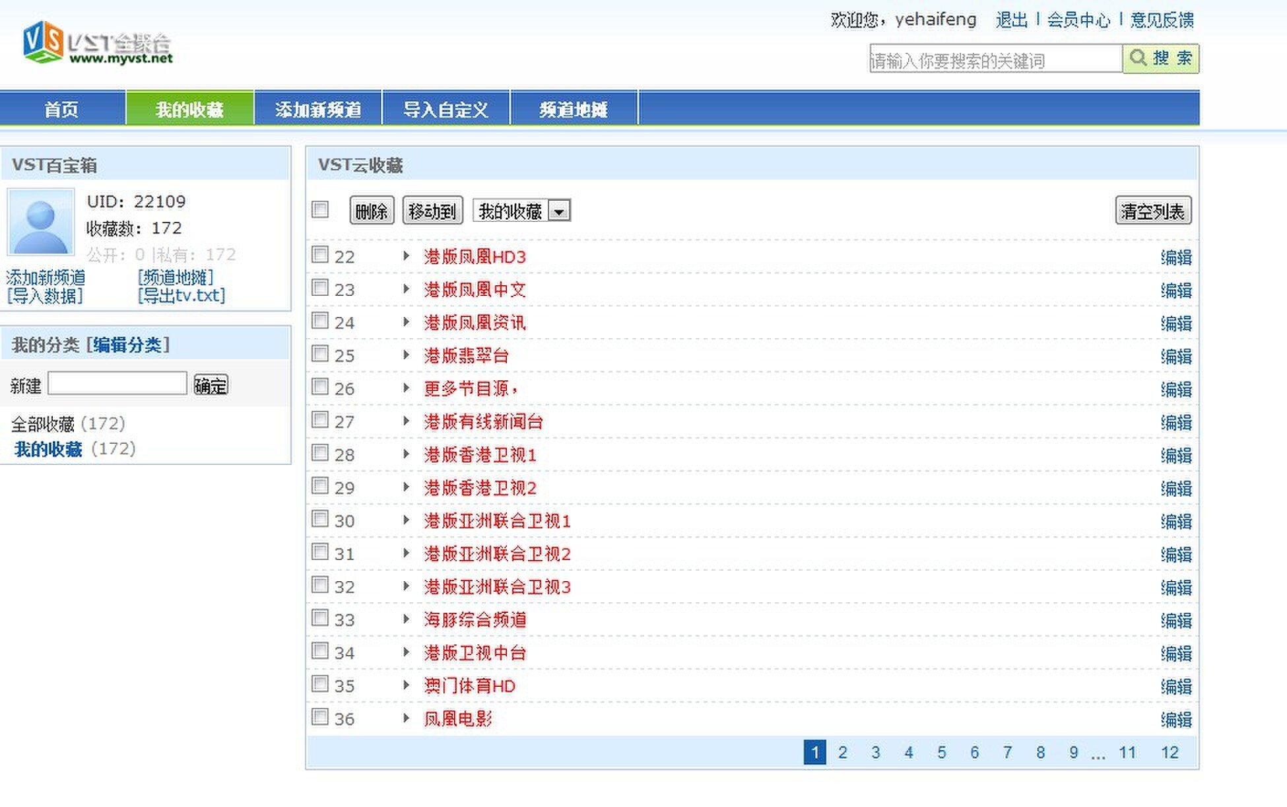Open channel 港版香港卫视2
The image size is (1287, 807).
click(x=480, y=488)
